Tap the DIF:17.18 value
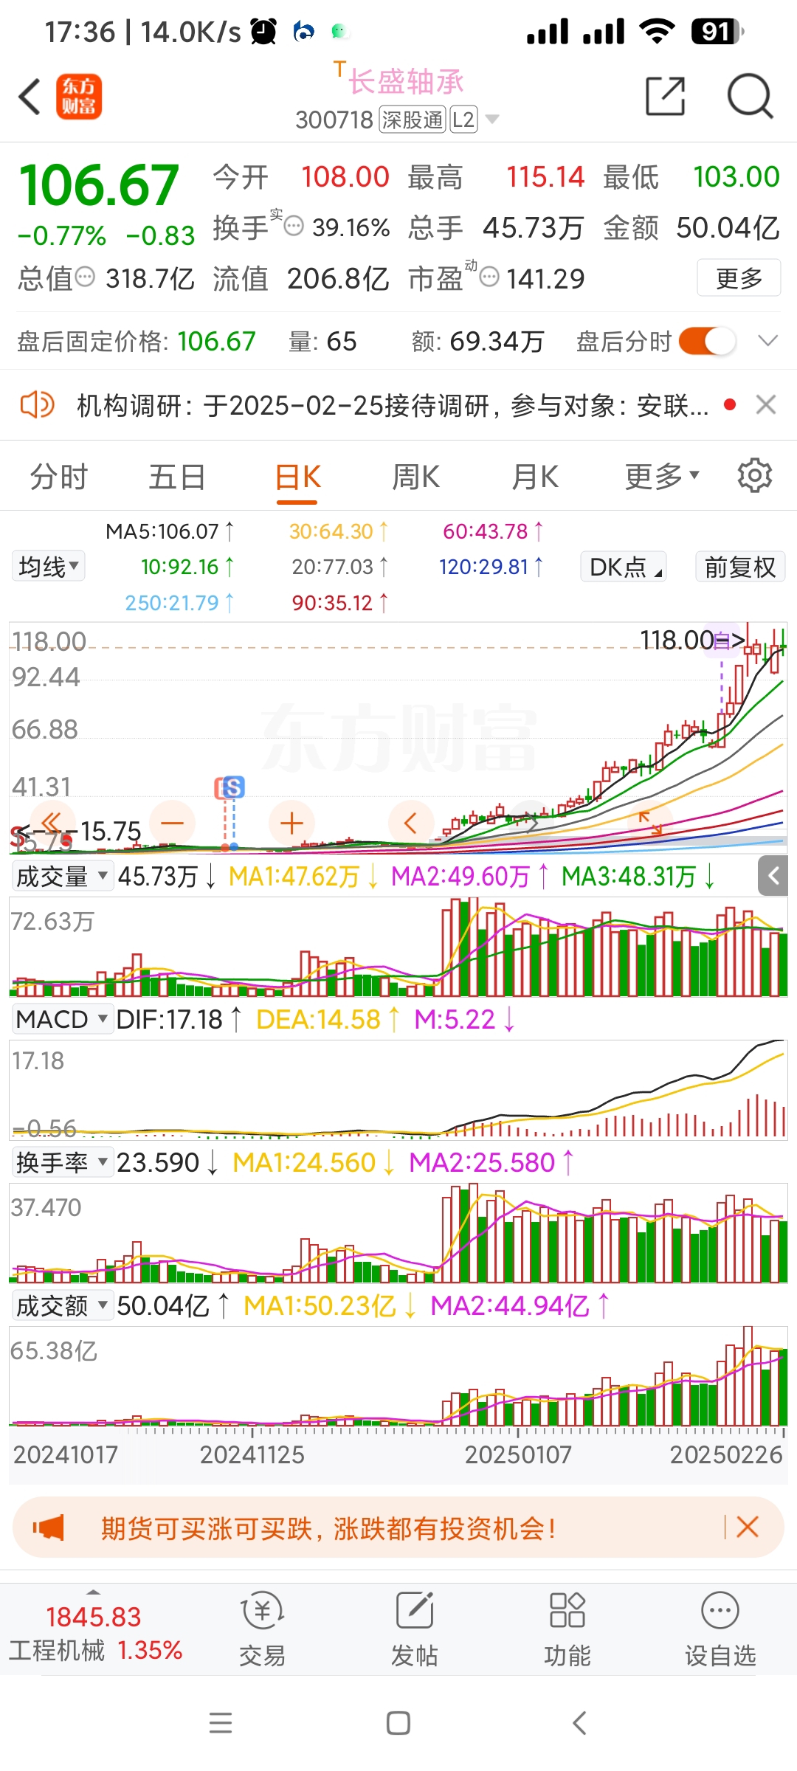Image resolution: width=797 pixels, height=1771 pixels. [x=178, y=1019]
